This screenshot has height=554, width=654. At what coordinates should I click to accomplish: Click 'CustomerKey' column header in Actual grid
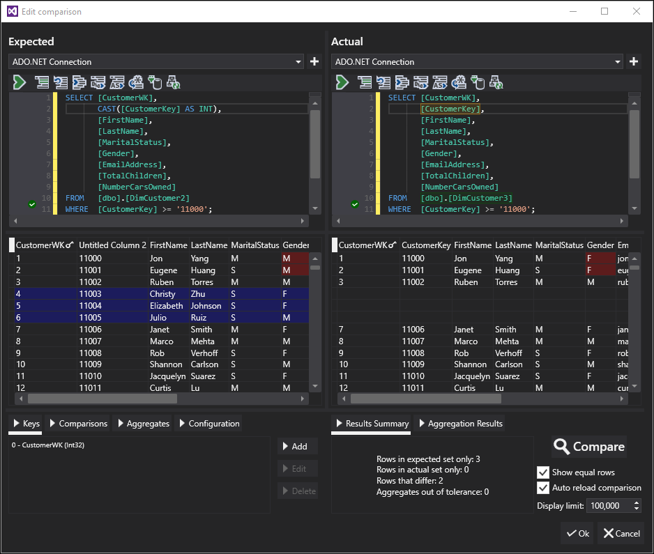[426, 245]
